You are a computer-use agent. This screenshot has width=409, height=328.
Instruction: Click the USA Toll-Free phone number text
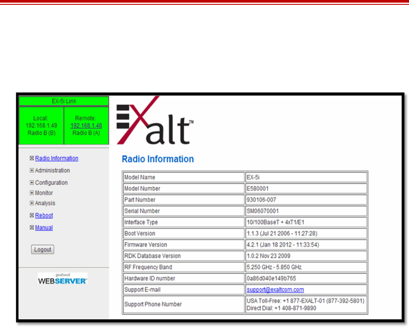click(305, 301)
